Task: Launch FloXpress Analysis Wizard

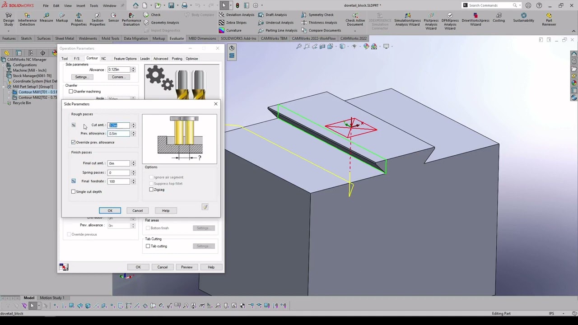Action: (x=431, y=21)
